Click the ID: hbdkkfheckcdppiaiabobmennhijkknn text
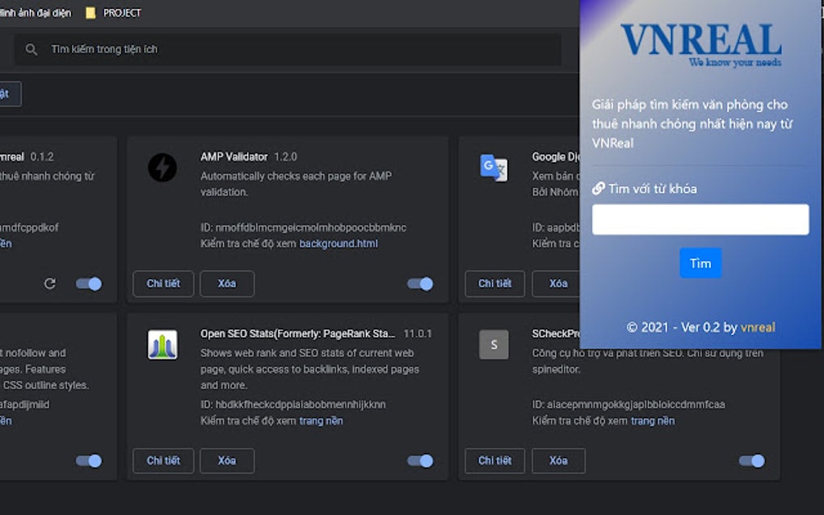The width and height of the screenshot is (824, 515). point(292,404)
